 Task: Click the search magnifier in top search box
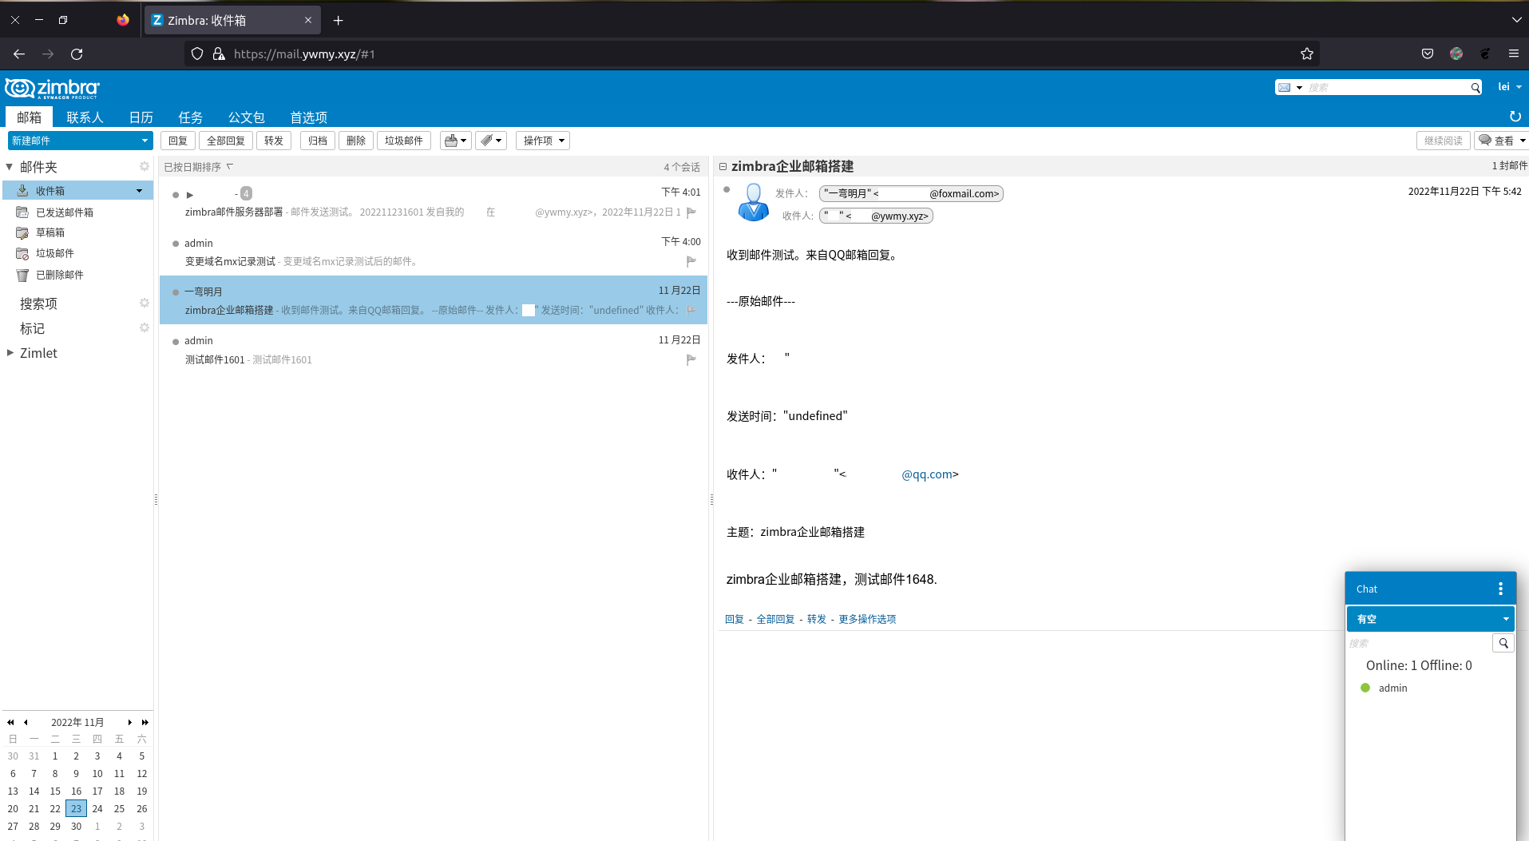coord(1475,88)
